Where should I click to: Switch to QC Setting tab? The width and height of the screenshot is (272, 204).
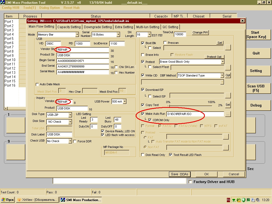coord(170,27)
